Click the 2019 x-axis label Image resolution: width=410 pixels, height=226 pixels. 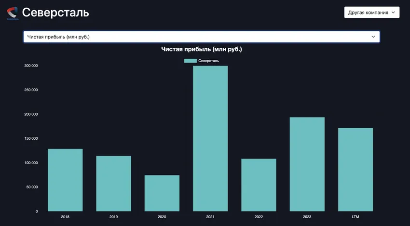pyautogui.click(x=113, y=217)
